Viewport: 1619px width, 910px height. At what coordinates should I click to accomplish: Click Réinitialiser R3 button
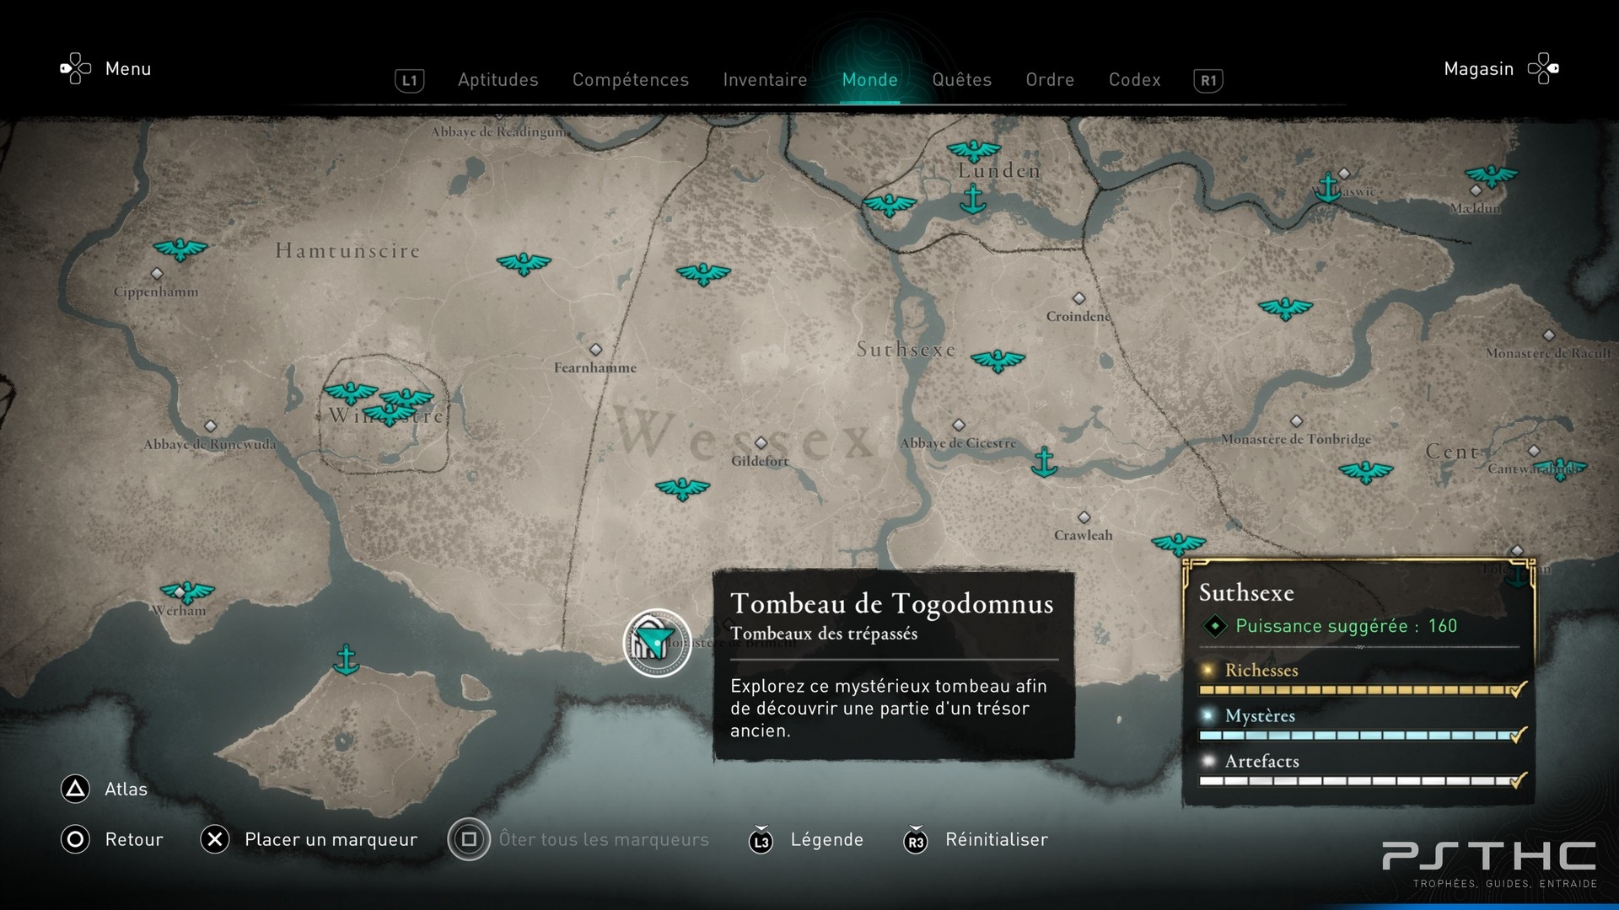coord(916,839)
